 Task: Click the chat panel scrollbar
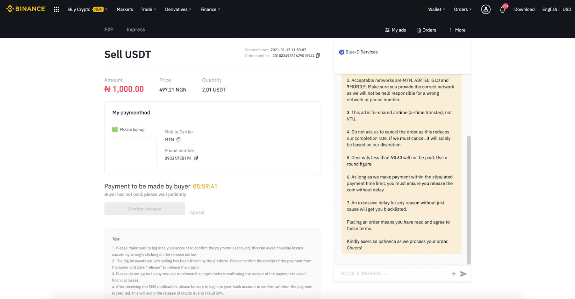pos(469,200)
